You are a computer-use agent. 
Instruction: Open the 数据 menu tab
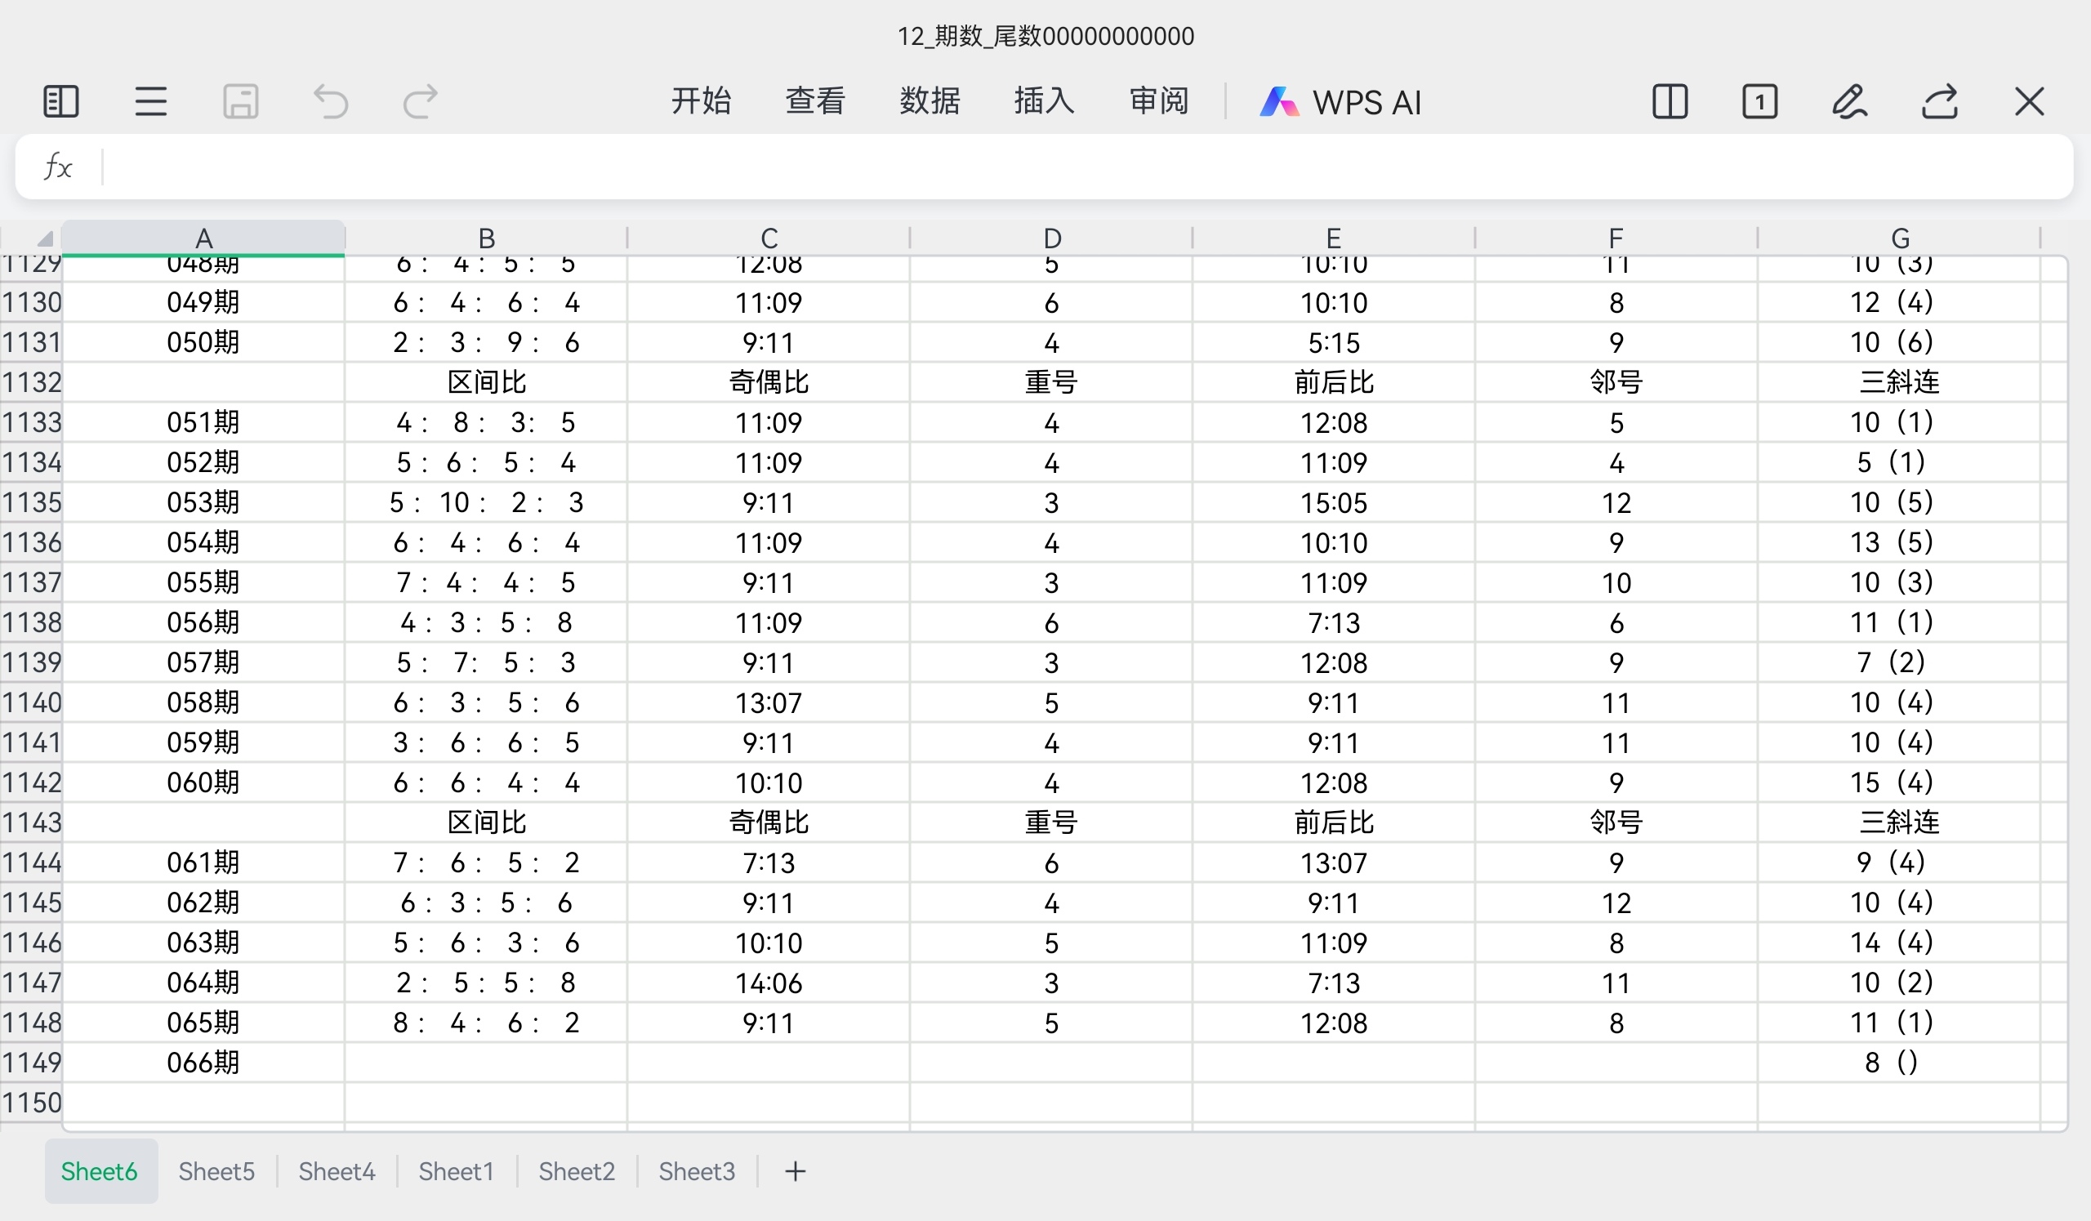[930, 101]
